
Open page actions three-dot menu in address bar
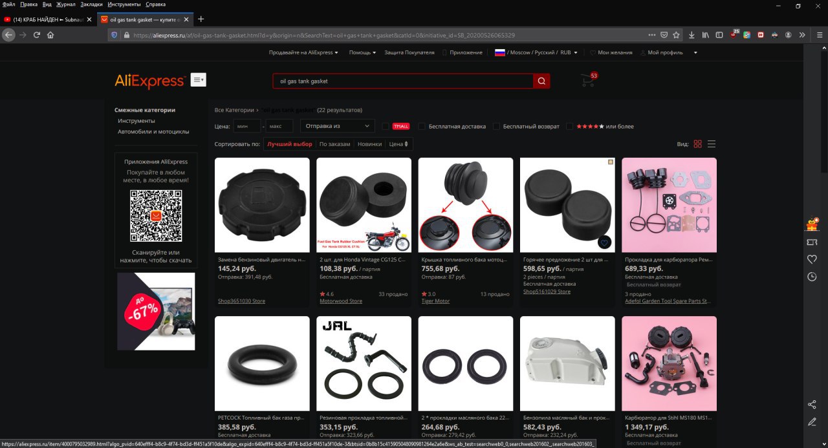coord(652,35)
